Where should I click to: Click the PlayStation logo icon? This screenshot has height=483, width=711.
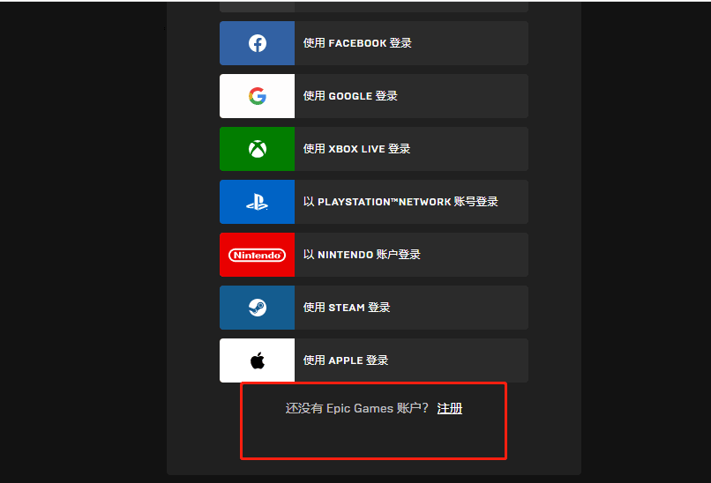pyautogui.click(x=257, y=202)
